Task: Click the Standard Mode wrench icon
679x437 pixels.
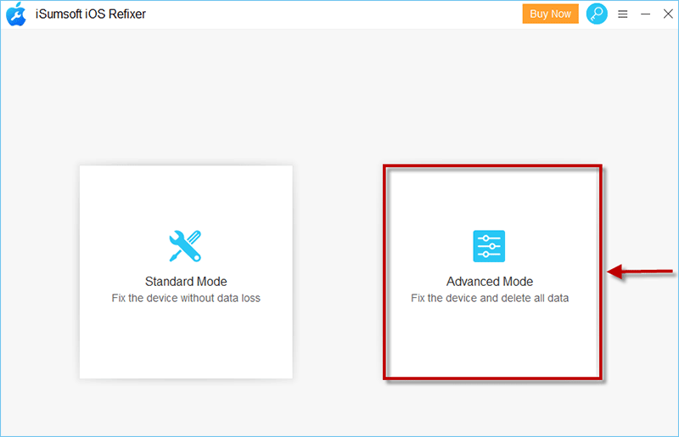Action: click(x=185, y=246)
